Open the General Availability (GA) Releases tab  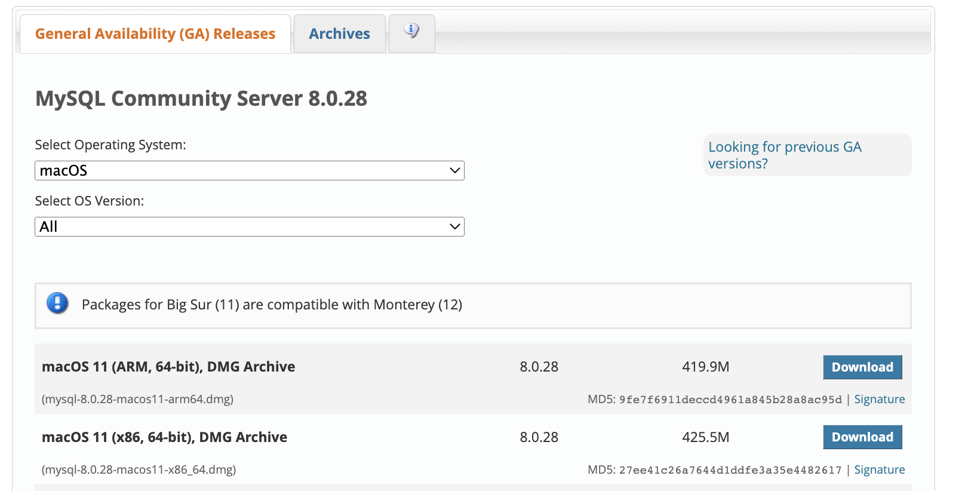click(155, 34)
